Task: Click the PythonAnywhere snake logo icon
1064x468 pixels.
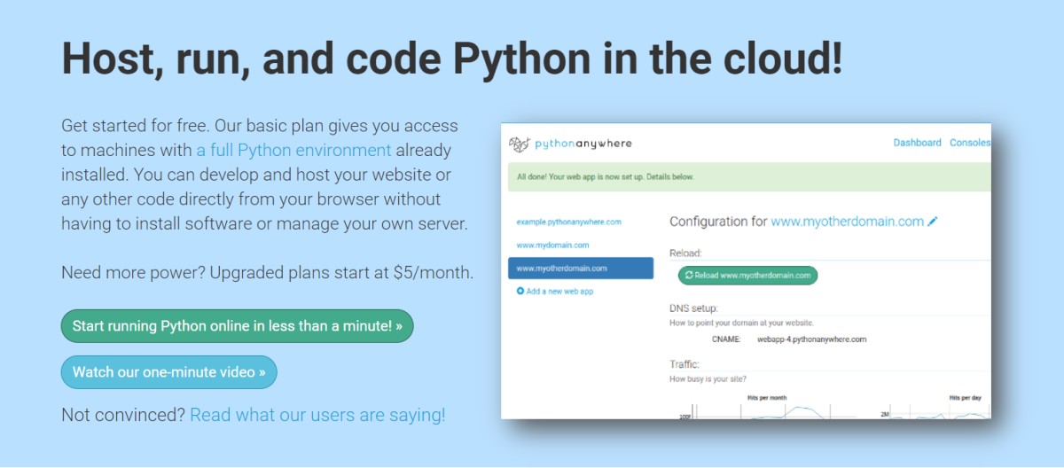Action: click(519, 144)
